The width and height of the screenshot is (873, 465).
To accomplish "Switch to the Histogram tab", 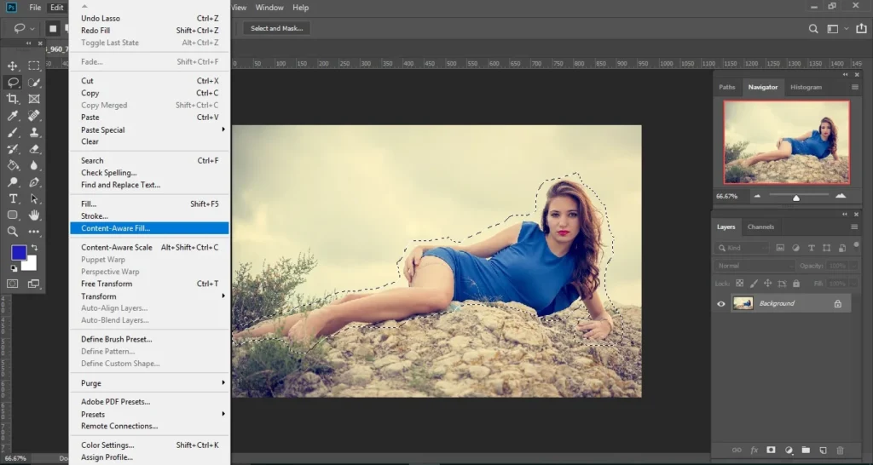I will [806, 88].
